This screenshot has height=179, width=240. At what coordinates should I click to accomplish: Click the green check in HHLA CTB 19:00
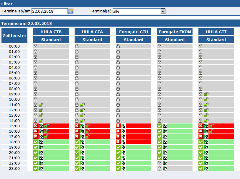pyautogui.click(x=35, y=147)
